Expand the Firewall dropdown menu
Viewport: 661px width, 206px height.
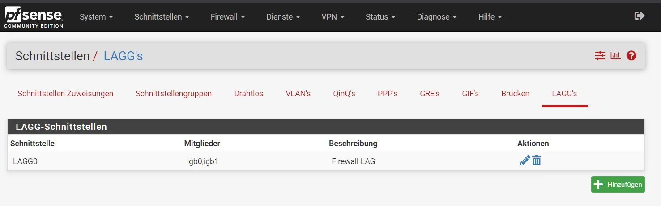228,16
